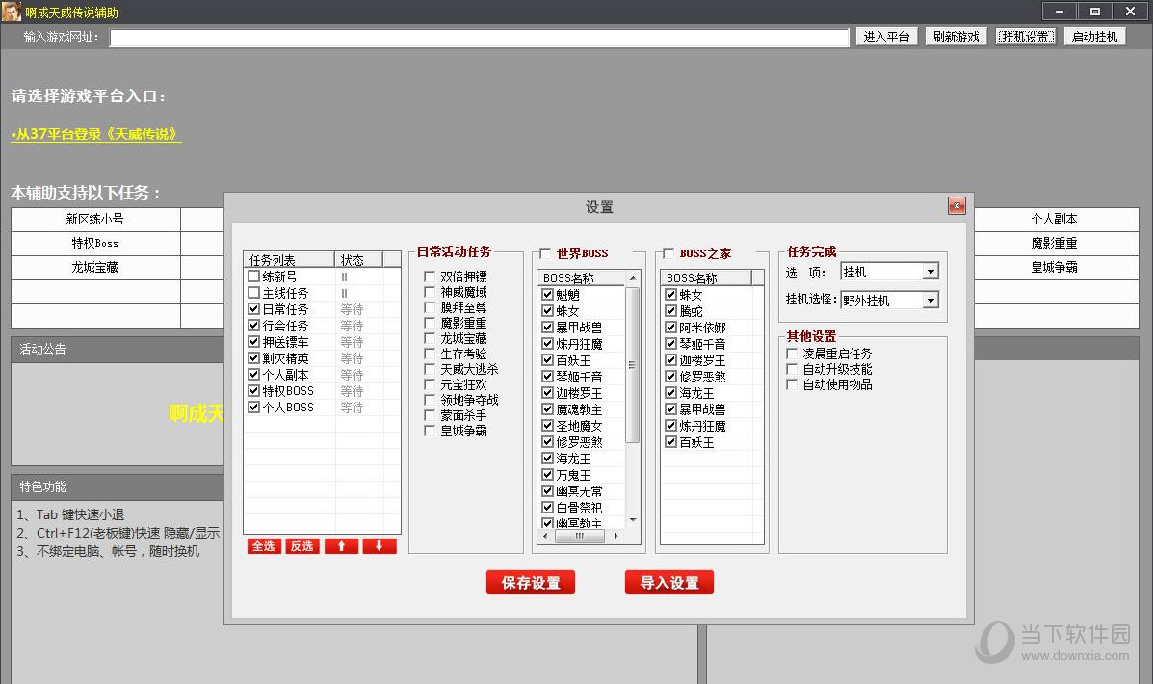Enable 凌晨重启任务 option
Image resolution: width=1153 pixels, height=684 pixels.
(x=792, y=354)
